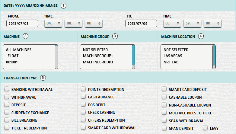Select the Currency Exchange checkbox
Image resolution: width=236 pixels, height=134 pixels.
7,113
